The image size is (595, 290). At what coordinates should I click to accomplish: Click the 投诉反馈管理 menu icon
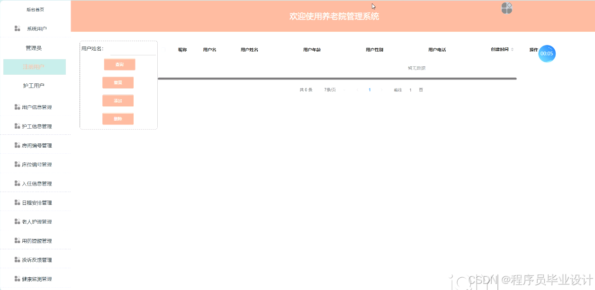[18, 260]
